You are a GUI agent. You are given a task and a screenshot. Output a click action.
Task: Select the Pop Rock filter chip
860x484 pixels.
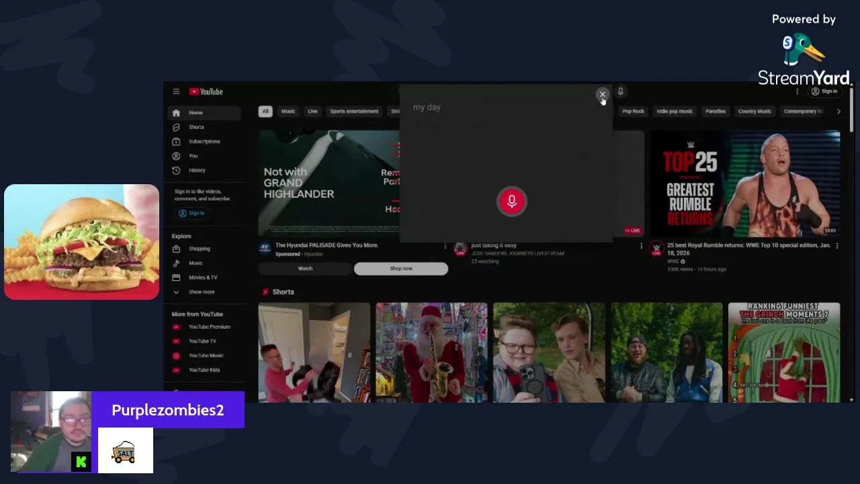(633, 112)
